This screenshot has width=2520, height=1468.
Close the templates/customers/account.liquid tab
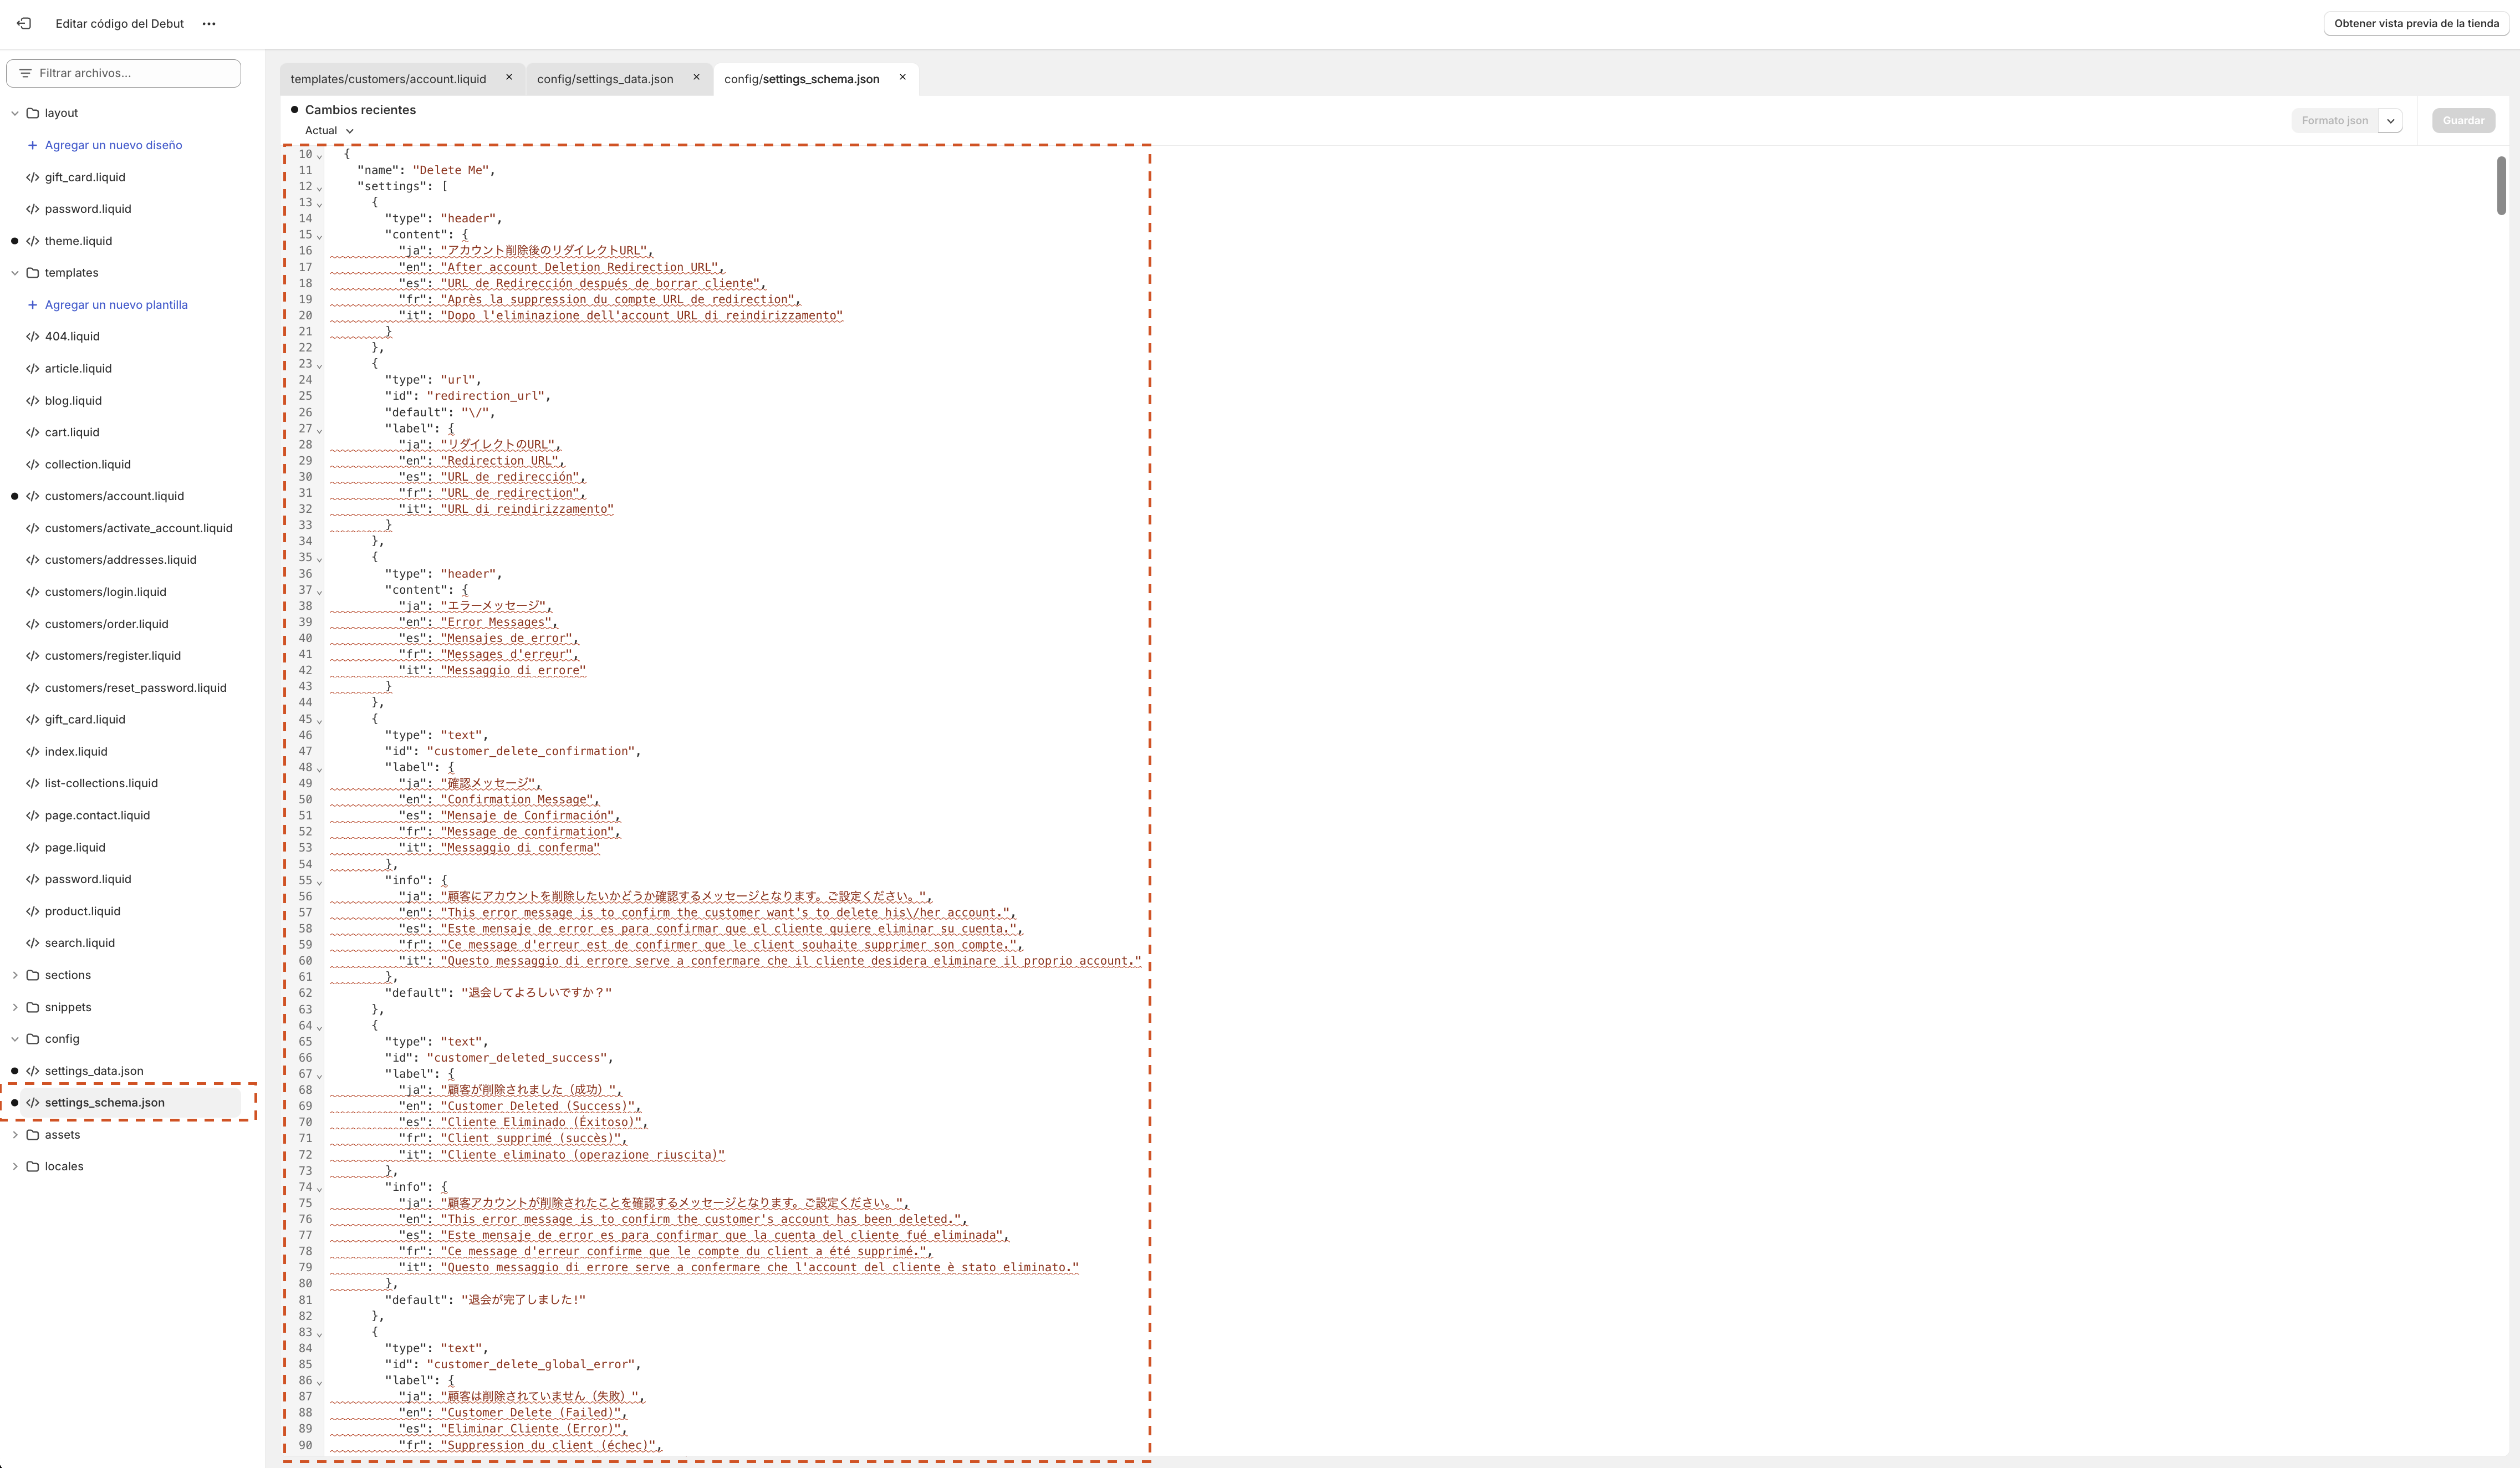pyautogui.click(x=509, y=77)
